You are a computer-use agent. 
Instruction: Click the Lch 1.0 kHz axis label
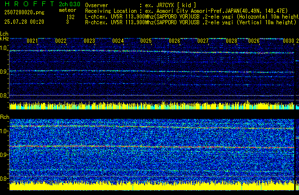pyautogui.click(x=4, y=48)
